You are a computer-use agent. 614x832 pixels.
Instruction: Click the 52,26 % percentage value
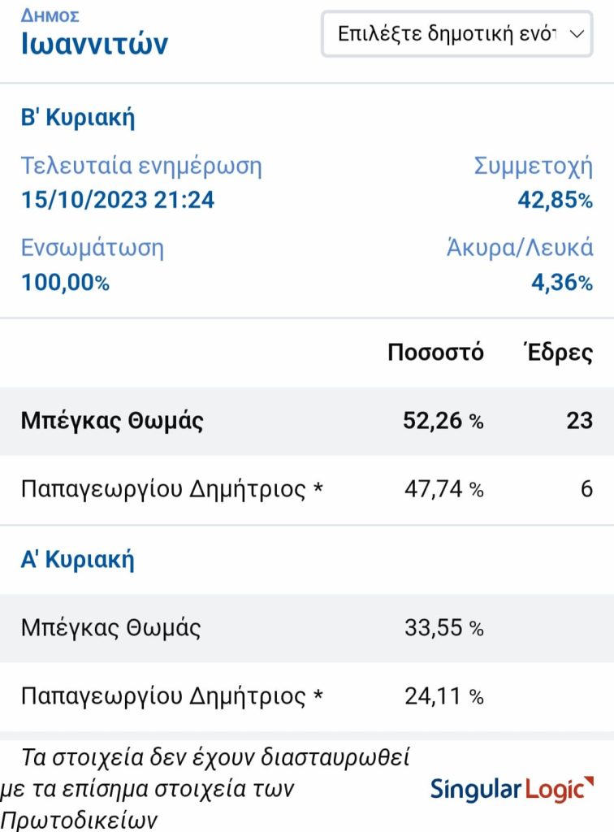click(x=443, y=421)
